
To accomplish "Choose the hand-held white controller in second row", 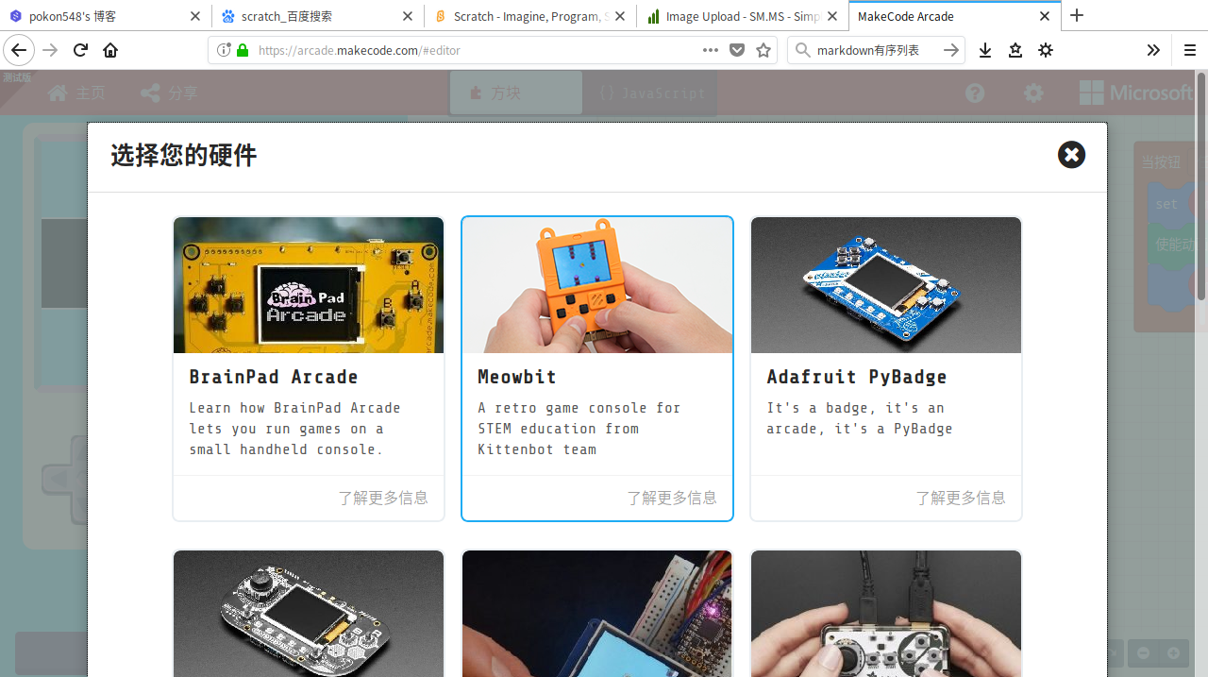I will click(886, 614).
